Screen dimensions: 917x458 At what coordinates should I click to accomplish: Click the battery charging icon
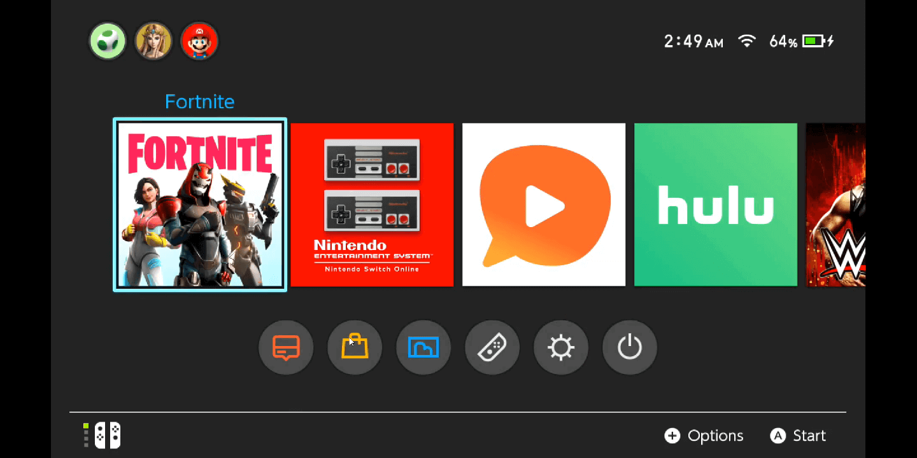[x=818, y=41]
